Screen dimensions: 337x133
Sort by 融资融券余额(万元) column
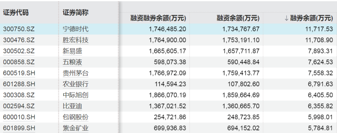click(x=158, y=18)
